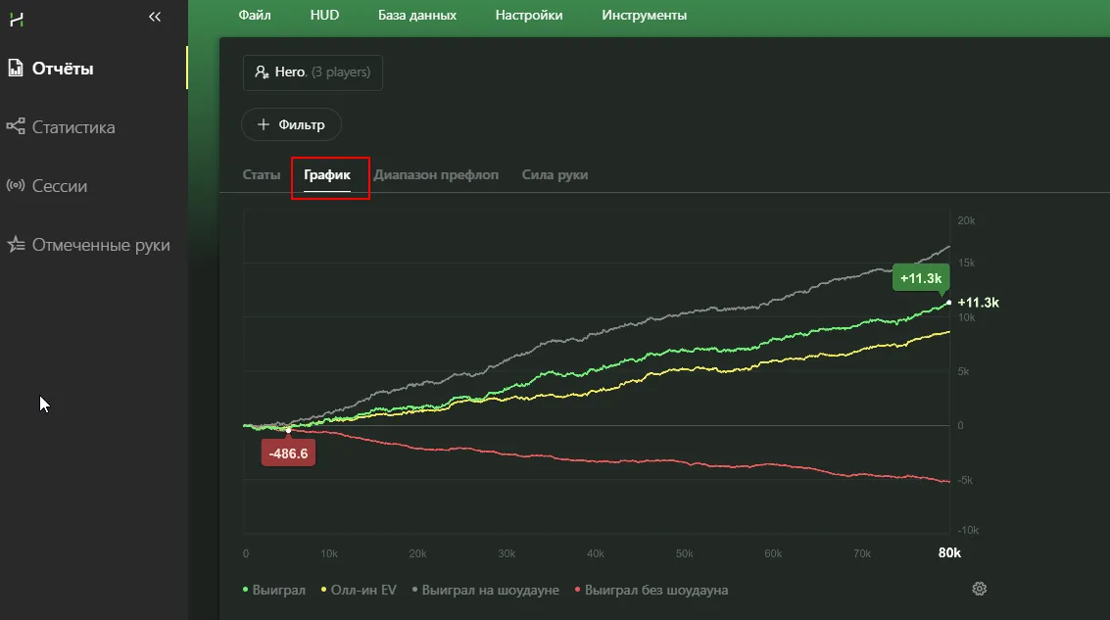Click the plus icon in Фильтр
This screenshot has height=620, width=1110.
pos(263,124)
